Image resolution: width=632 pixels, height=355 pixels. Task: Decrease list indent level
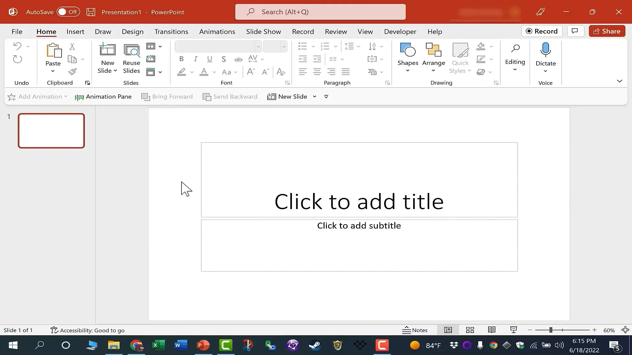pyautogui.click(x=303, y=59)
